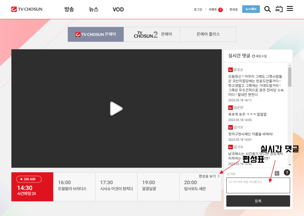Open the 방송 menu
This screenshot has height=216, width=304.
(x=69, y=9)
